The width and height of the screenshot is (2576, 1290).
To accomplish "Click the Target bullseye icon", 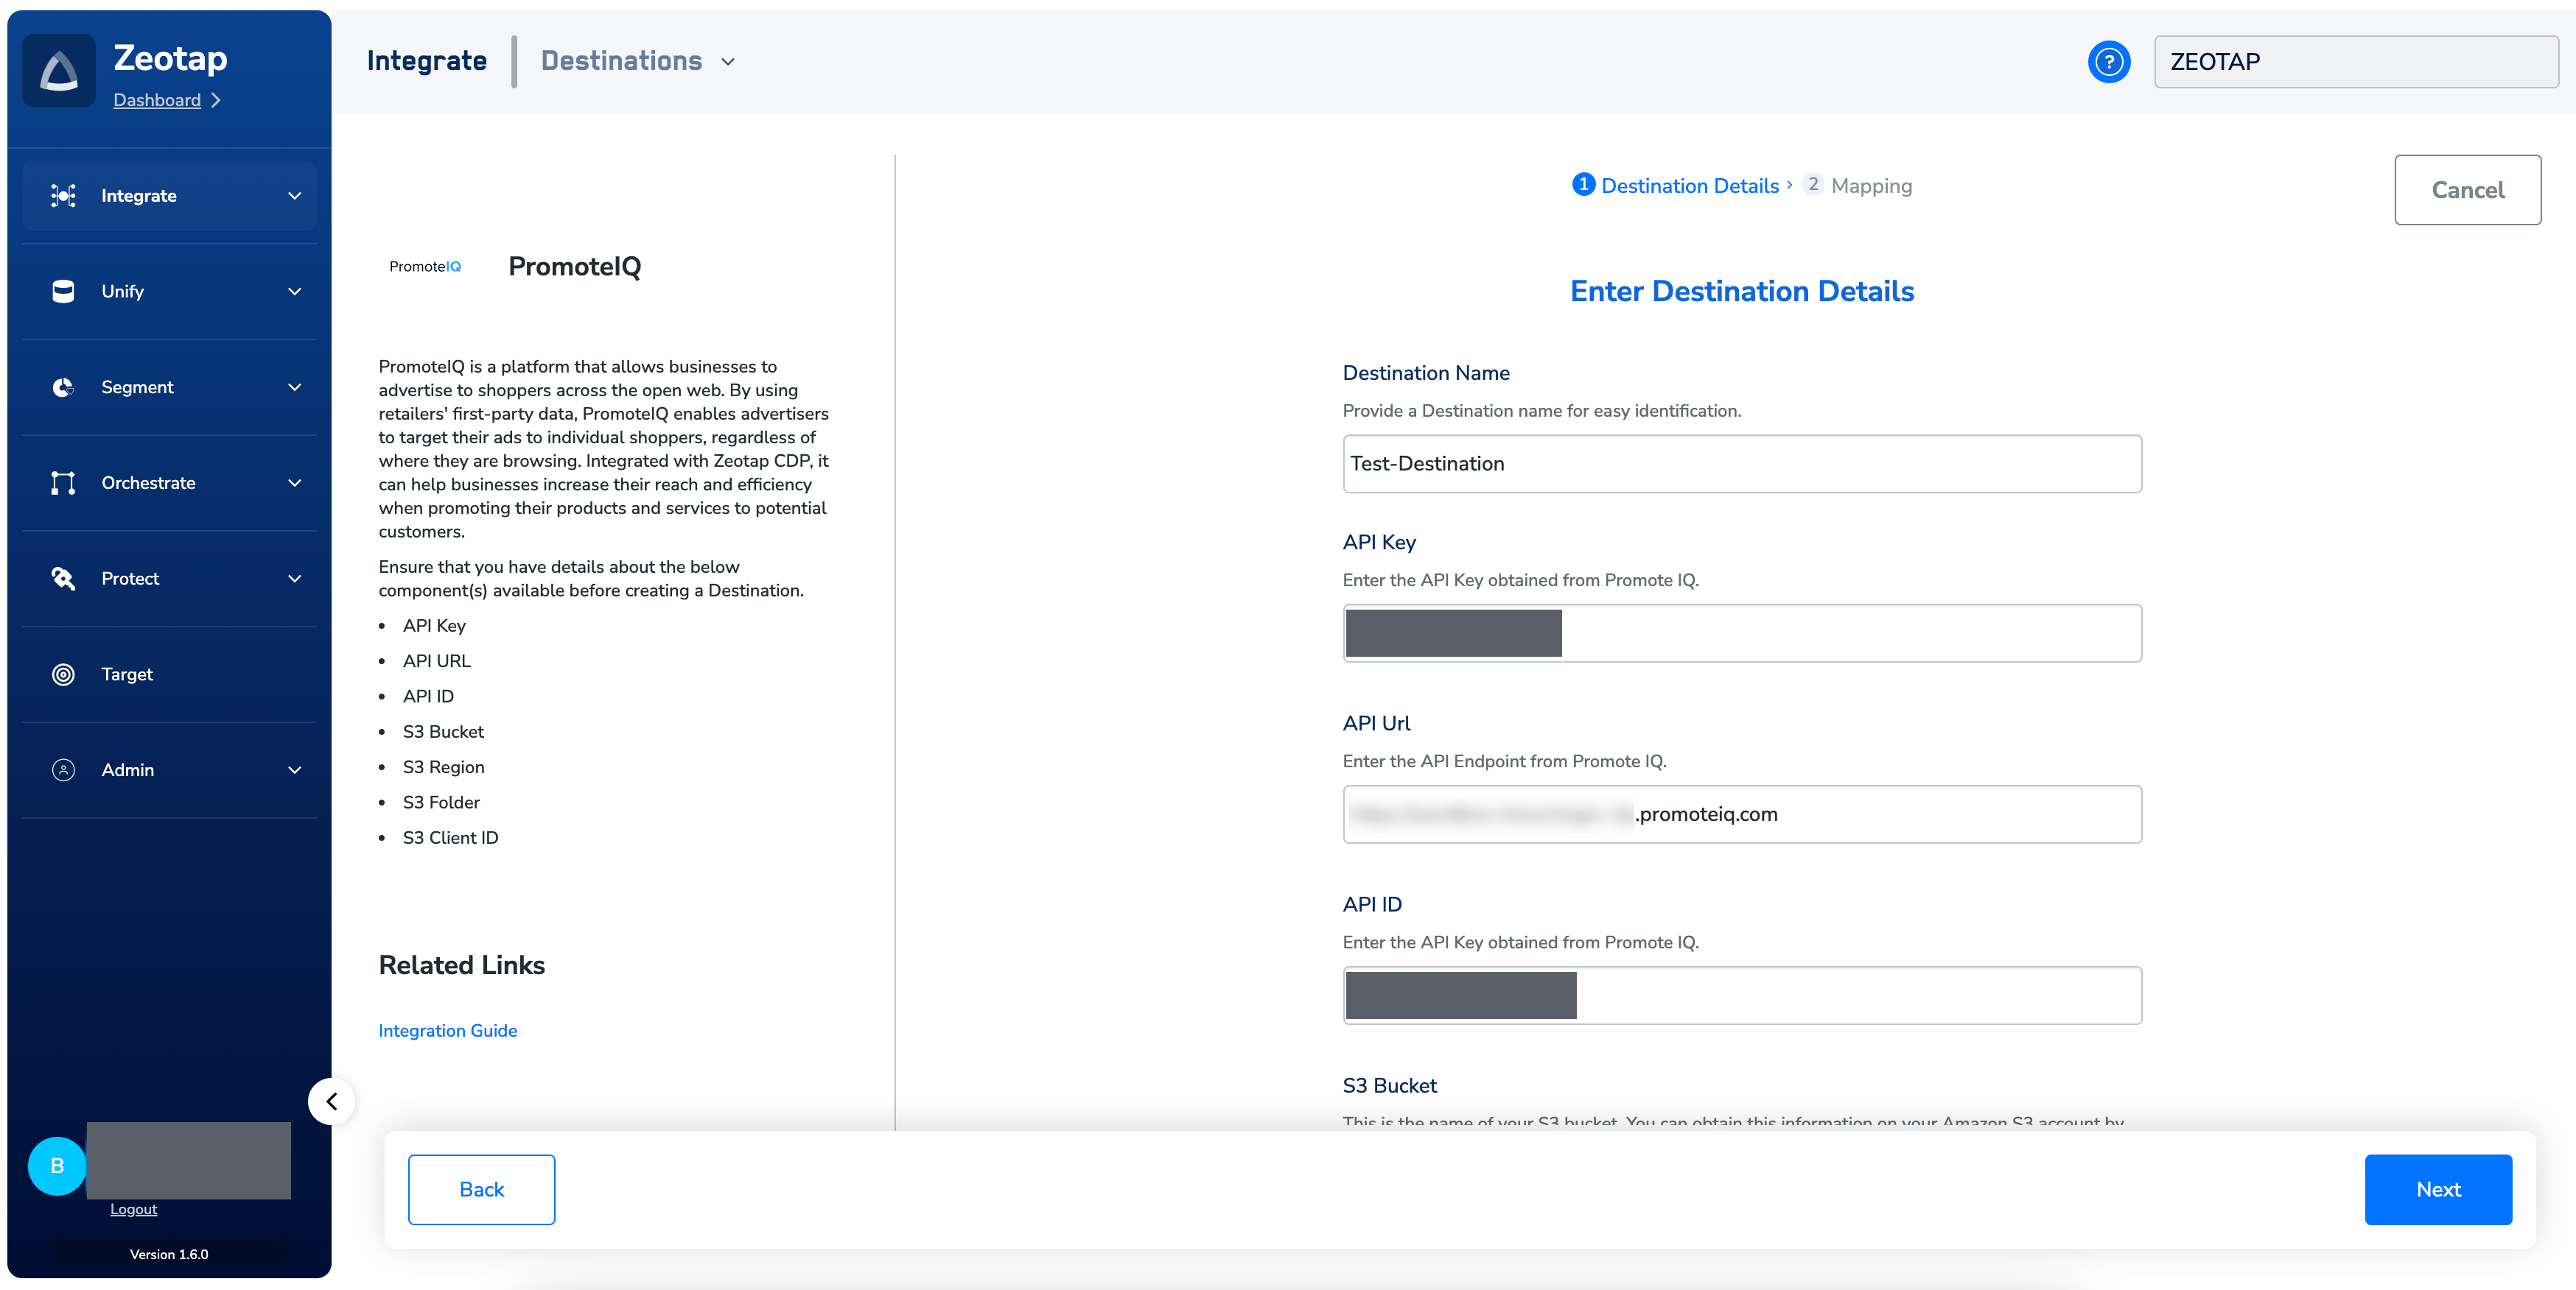I will (x=63, y=674).
